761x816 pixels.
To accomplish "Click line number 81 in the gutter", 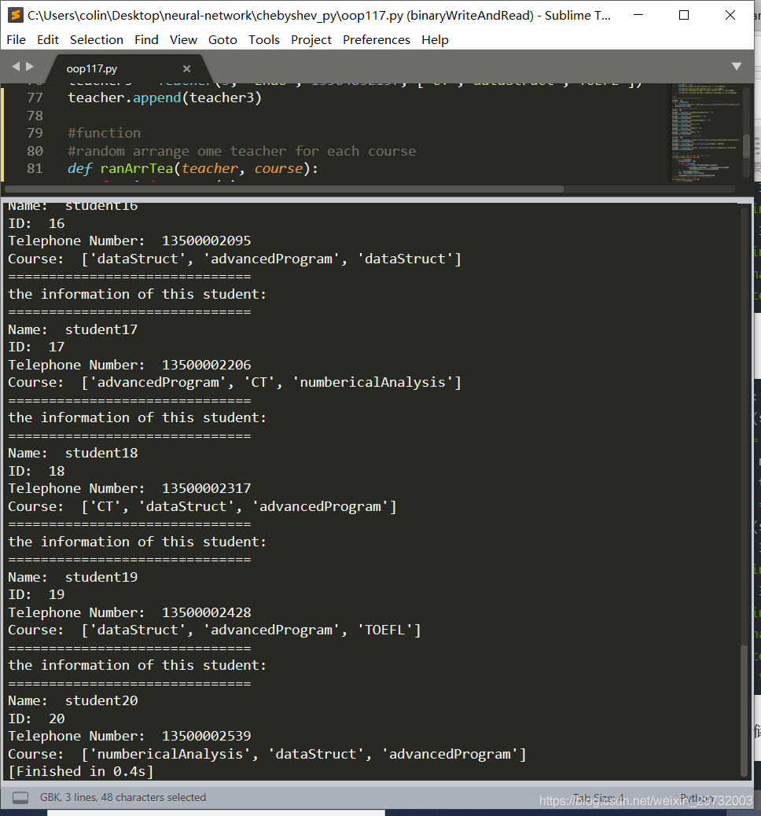I will point(35,168).
